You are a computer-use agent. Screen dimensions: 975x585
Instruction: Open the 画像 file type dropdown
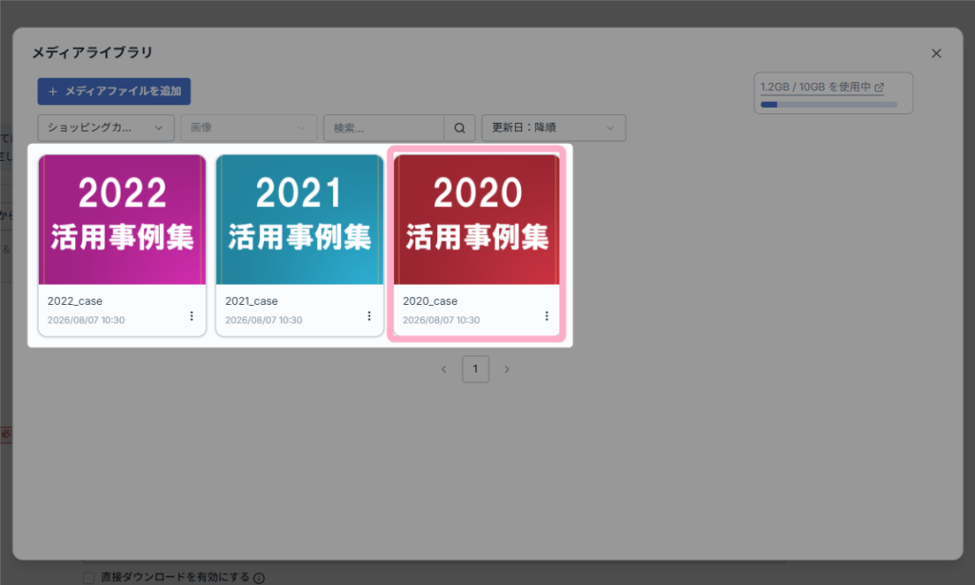coord(249,128)
